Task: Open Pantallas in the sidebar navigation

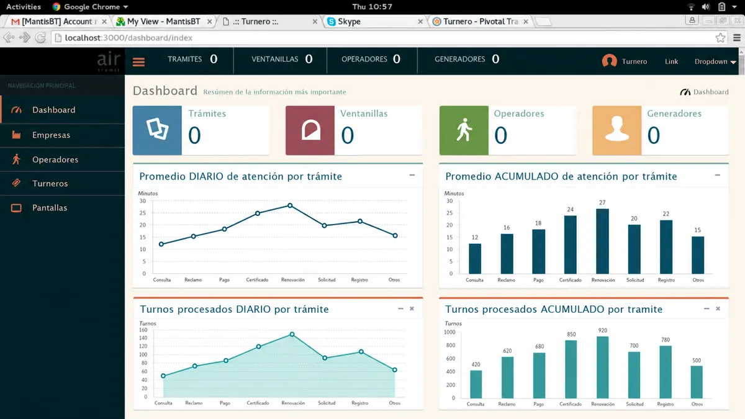Action: 62,208
